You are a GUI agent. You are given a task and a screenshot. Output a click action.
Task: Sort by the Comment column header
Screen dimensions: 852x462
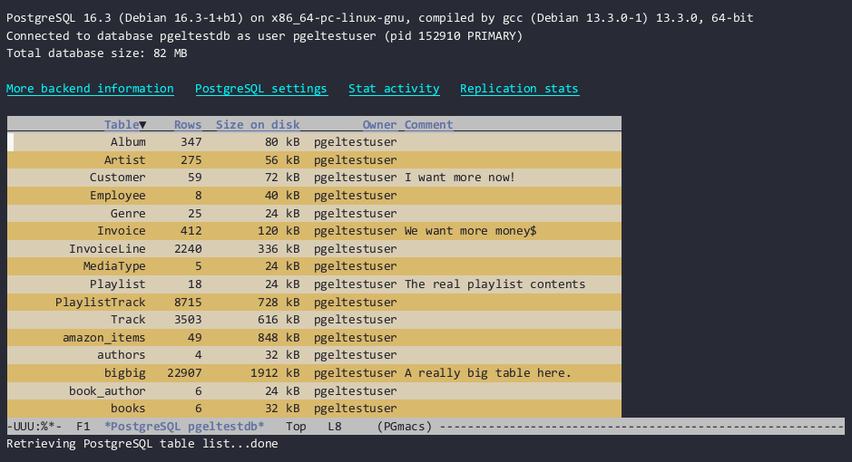point(428,125)
